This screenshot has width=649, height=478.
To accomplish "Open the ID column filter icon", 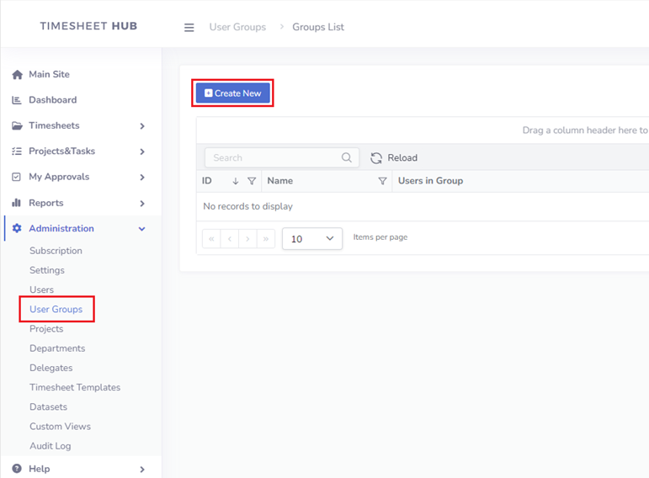I will click(x=252, y=181).
